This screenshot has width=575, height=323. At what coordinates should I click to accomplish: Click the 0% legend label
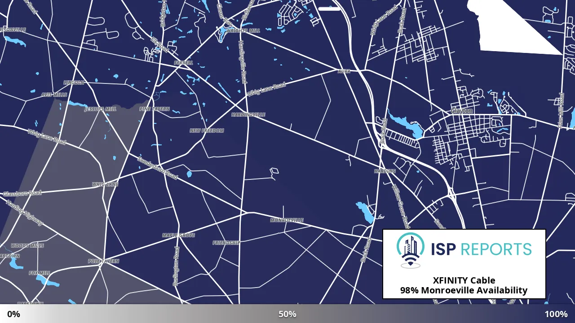click(13, 314)
